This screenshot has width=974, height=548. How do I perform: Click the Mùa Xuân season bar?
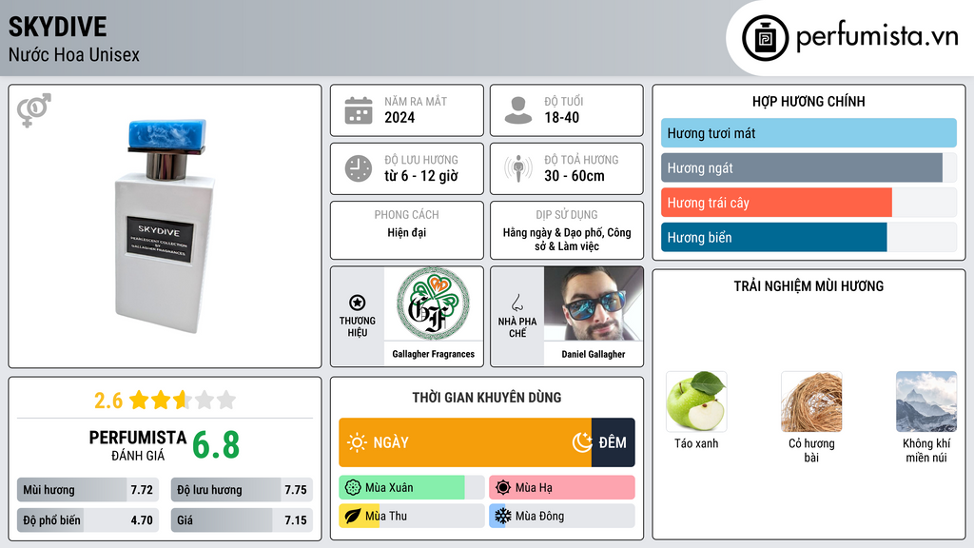pyautogui.click(x=411, y=488)
